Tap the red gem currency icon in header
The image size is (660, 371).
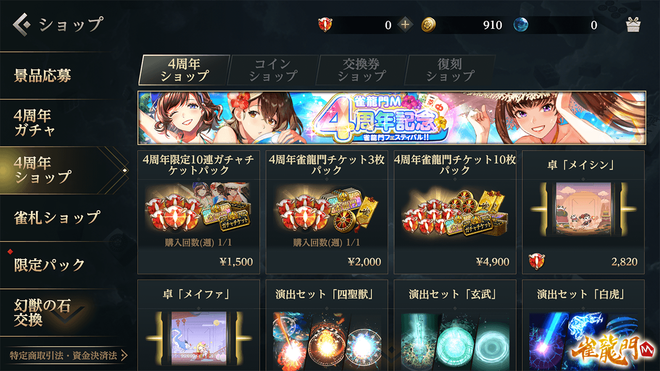point(325,25)
